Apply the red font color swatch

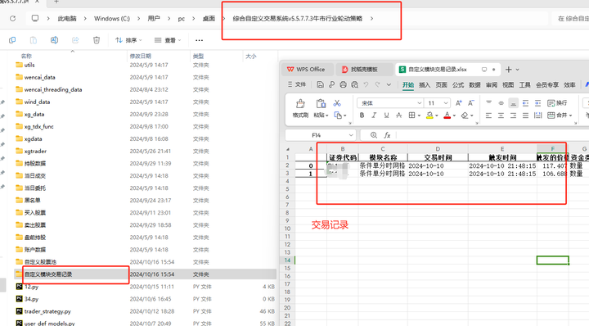[x=447, y=115]
